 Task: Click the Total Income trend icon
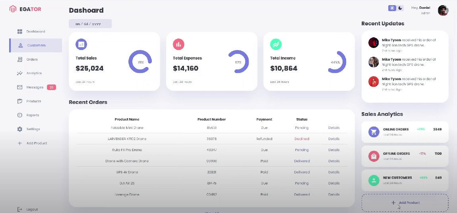coord(276,44)
